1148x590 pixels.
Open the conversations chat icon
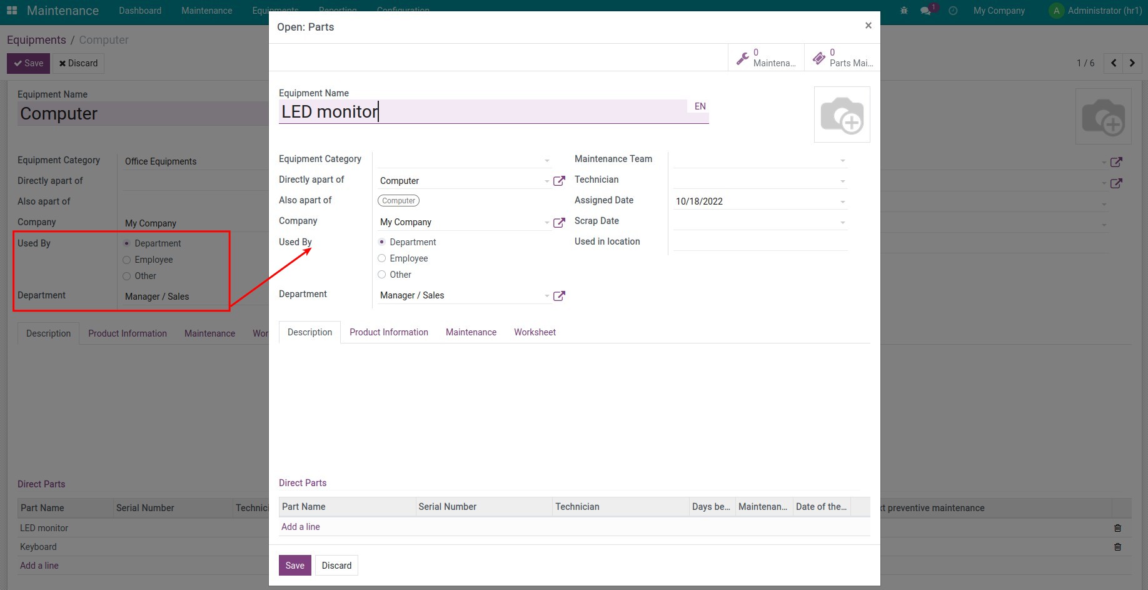pyautogui.click(x=925, y=11)
